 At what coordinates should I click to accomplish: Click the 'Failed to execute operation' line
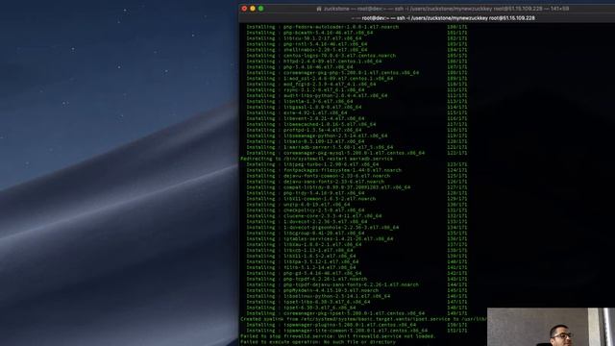coord(318,342)
